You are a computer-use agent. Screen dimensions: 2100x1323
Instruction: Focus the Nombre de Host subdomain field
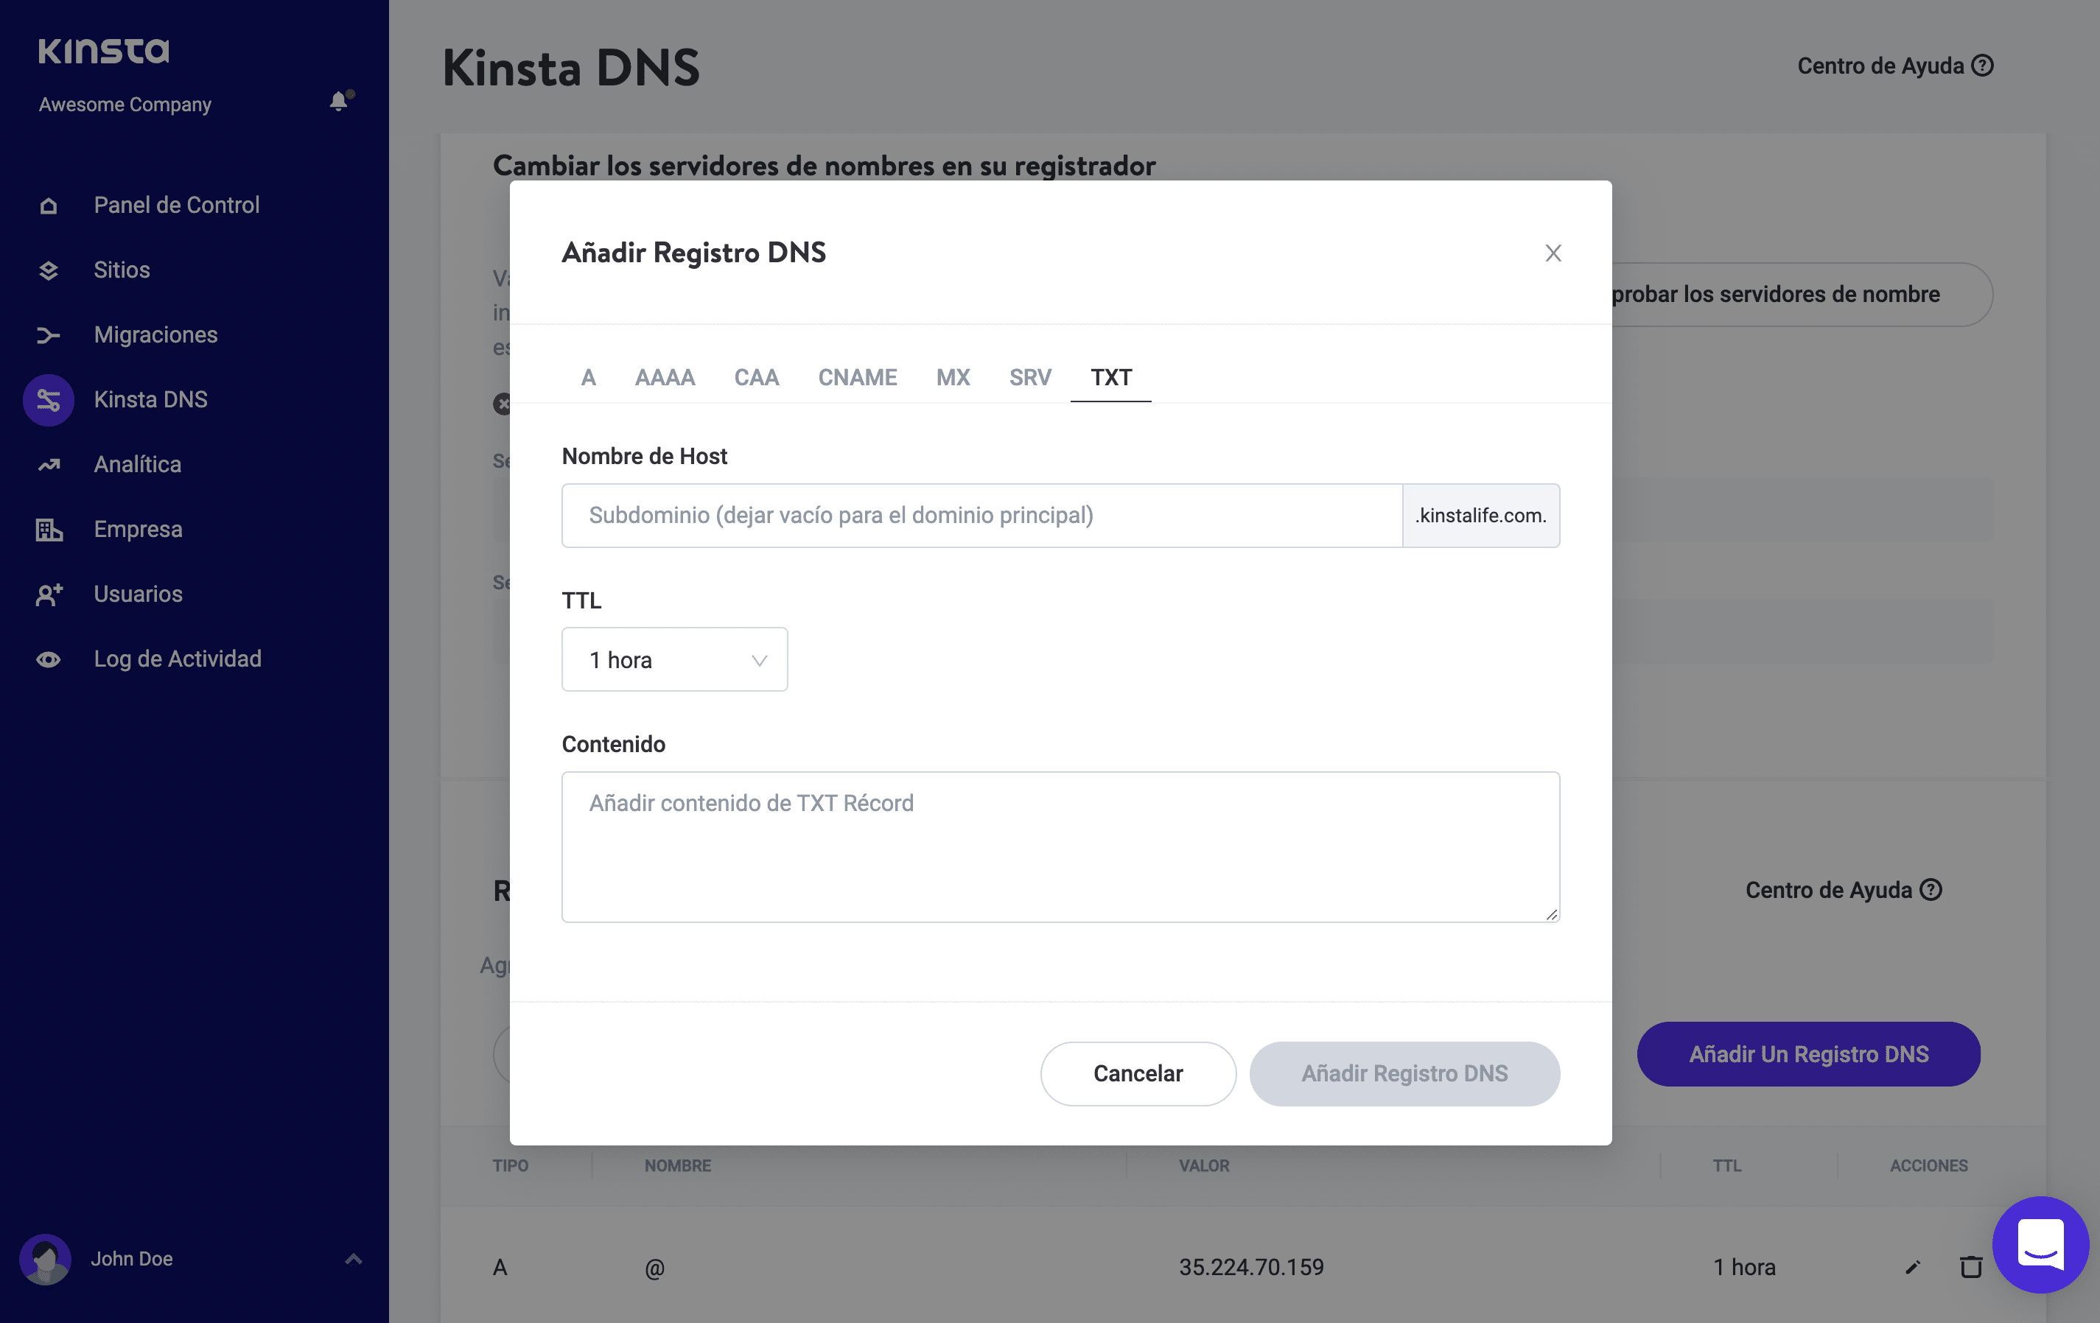click(x=981, y=516)
